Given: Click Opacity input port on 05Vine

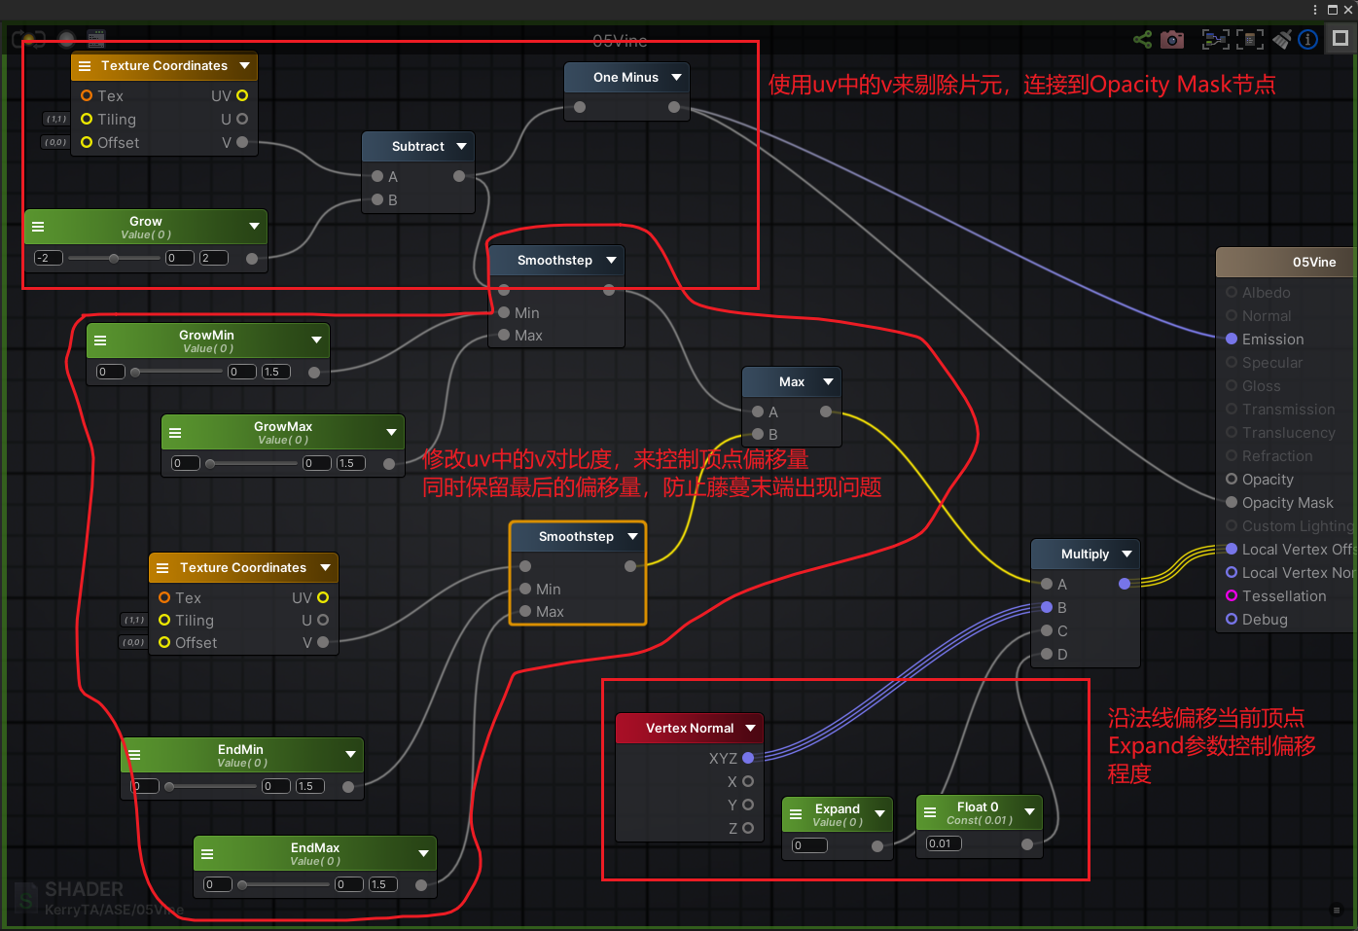Looking at the screenshot, I should point(1232,479).
